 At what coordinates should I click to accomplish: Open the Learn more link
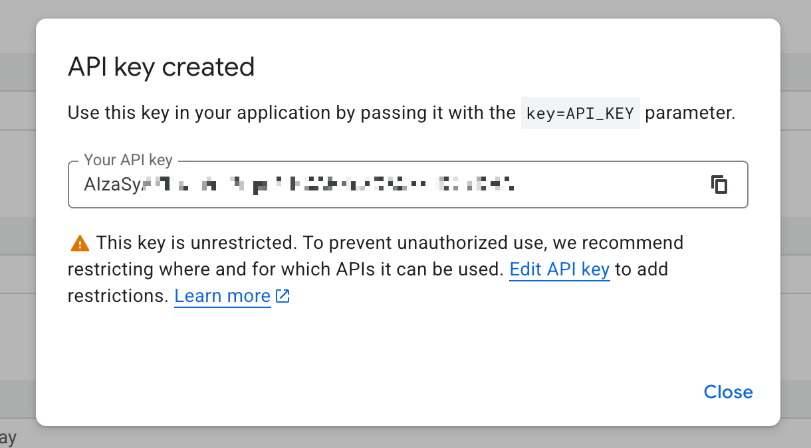coord(222,296)
